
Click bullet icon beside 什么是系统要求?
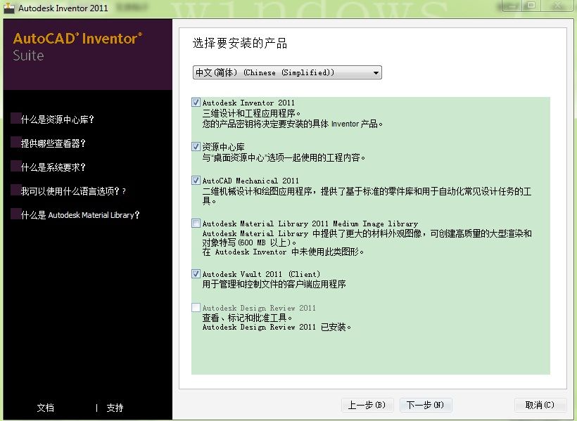[x=16, y=166]
